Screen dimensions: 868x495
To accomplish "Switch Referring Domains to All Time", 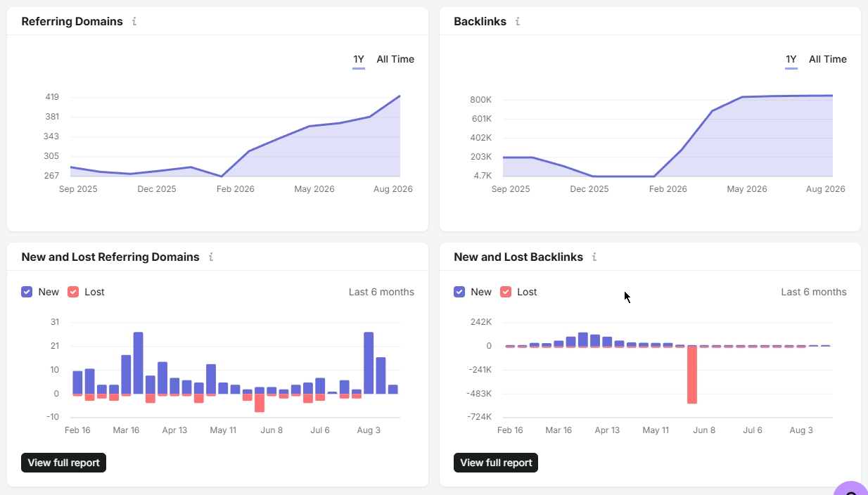I will pos(395,60).
